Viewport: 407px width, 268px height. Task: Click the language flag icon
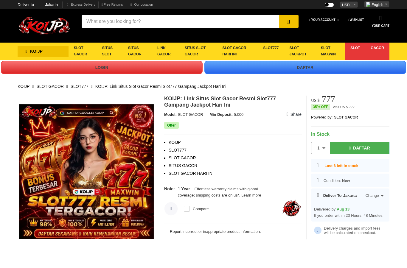[x=368, y=4]
